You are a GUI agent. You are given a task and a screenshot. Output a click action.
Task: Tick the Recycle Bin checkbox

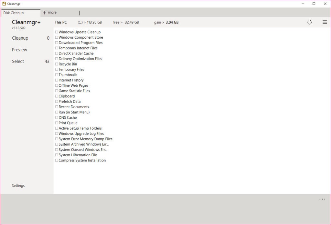tap(57, 64)
